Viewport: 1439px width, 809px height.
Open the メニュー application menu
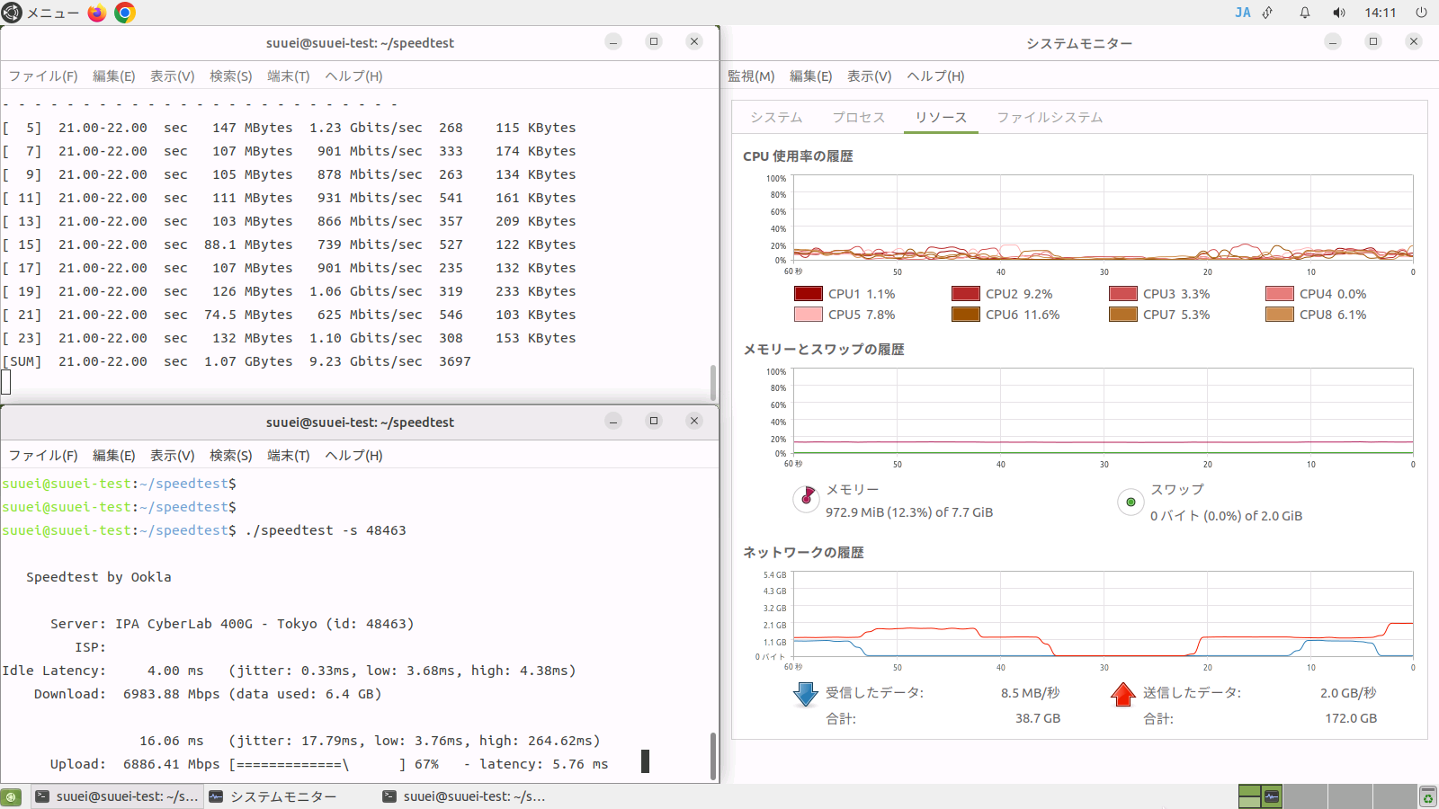(x=40, y=13)
